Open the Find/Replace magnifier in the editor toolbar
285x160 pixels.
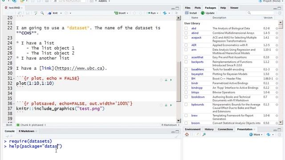[42, 13]
